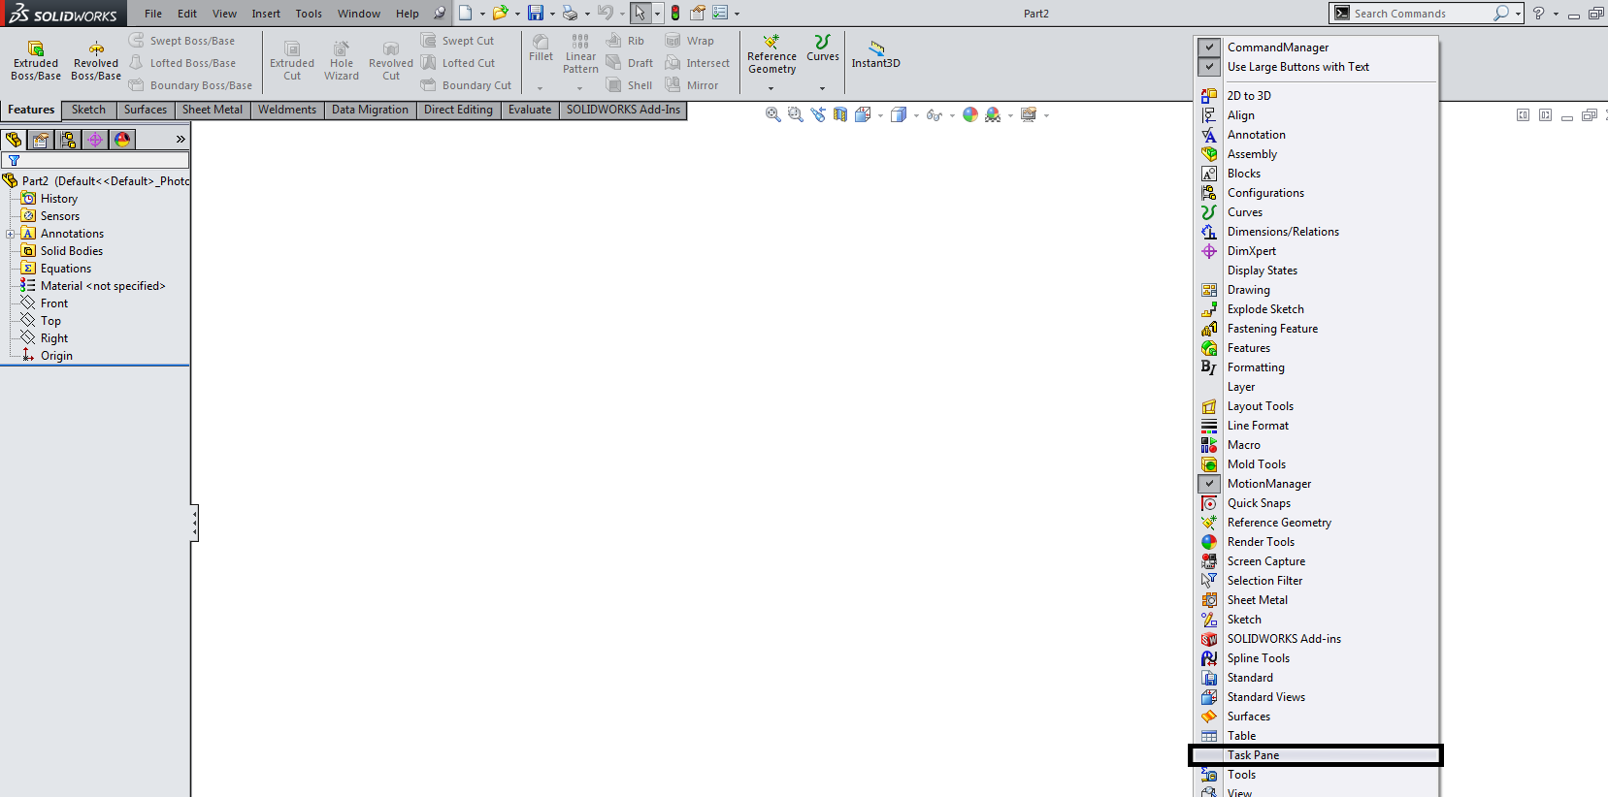Click the Zoom to Fit icon

pos(772,114)
